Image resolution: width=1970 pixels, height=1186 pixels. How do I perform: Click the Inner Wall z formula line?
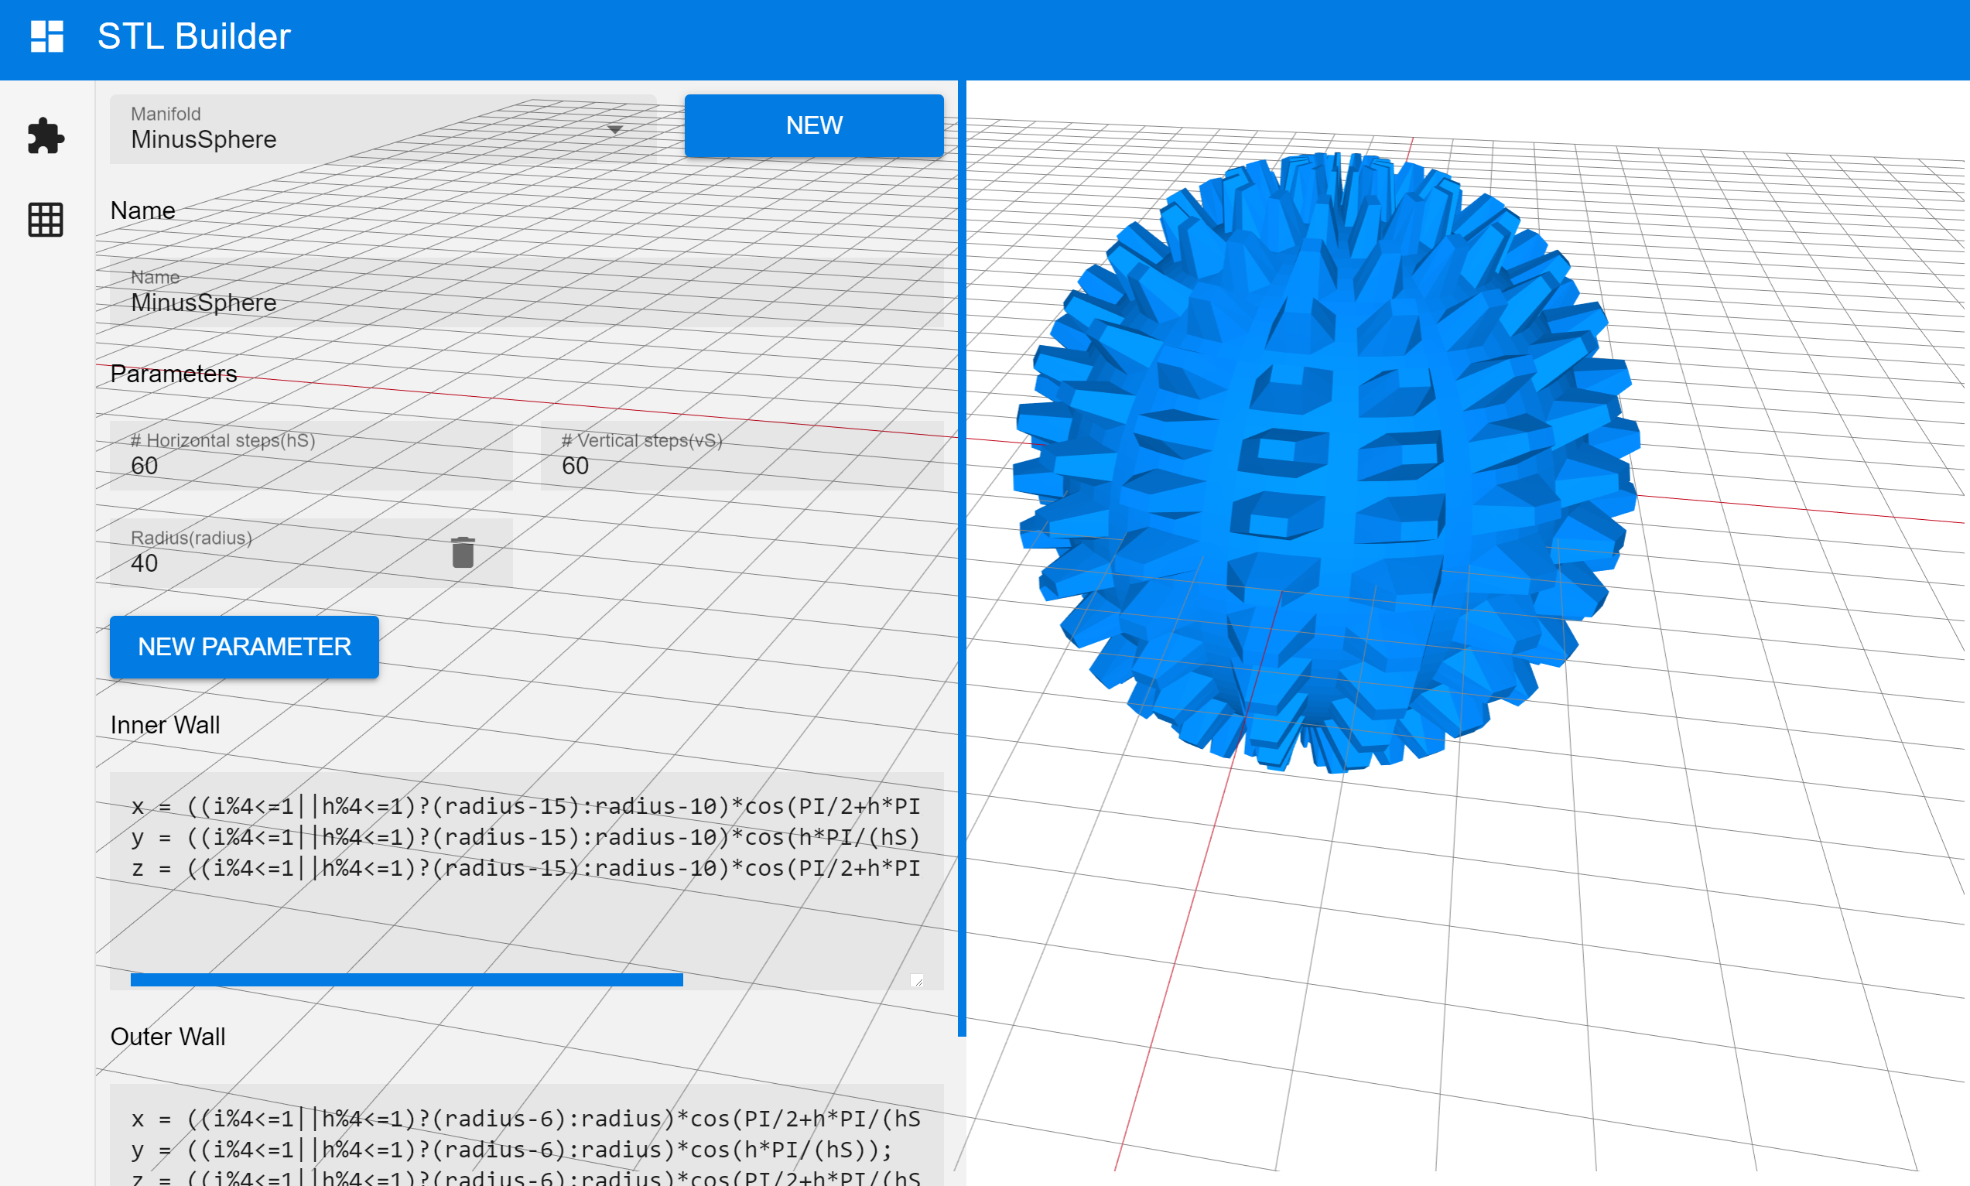[x=526, y=869]
